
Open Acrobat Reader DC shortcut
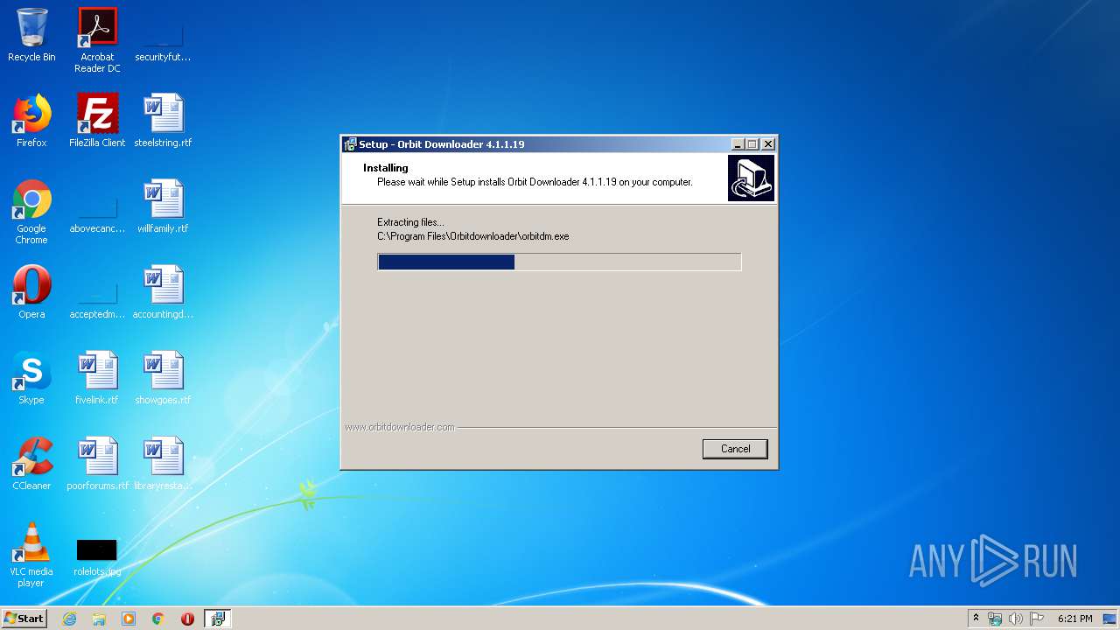(x=97, y=40)
